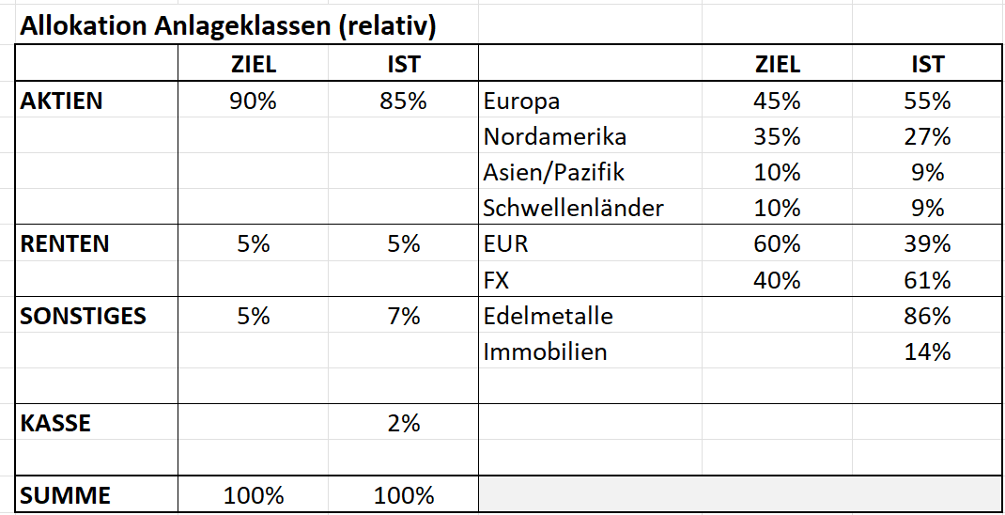Click the SUMME row label cell
The image size is (1005, 515).
pos(66,495)
